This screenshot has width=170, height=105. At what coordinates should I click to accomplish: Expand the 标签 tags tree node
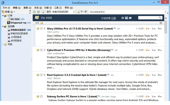pos(3,44)
